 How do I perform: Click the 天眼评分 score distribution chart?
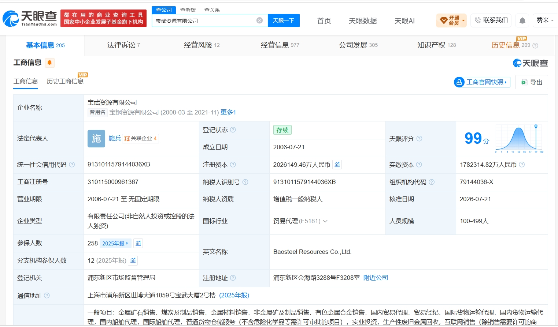click(x=519, y=139)
